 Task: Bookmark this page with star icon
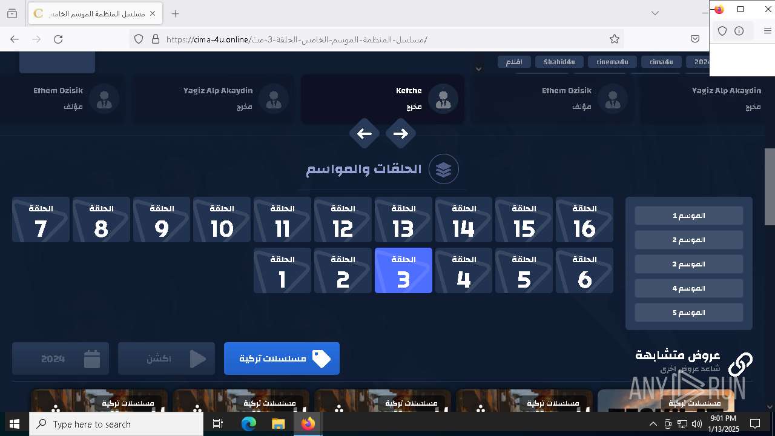click(x=615, y=39)
